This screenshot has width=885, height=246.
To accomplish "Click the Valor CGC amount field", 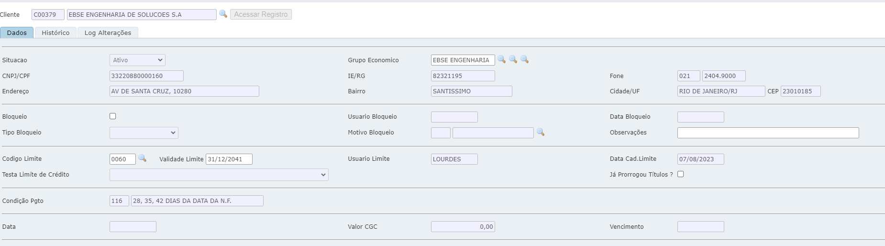I will pyautogui.click(x=463, y=227).
